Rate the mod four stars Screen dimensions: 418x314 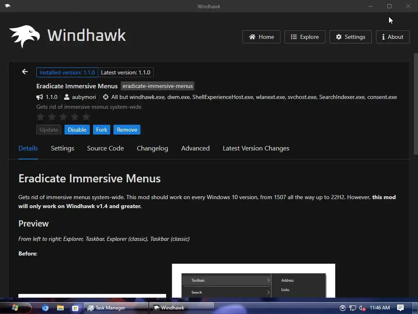click(75, 117)
